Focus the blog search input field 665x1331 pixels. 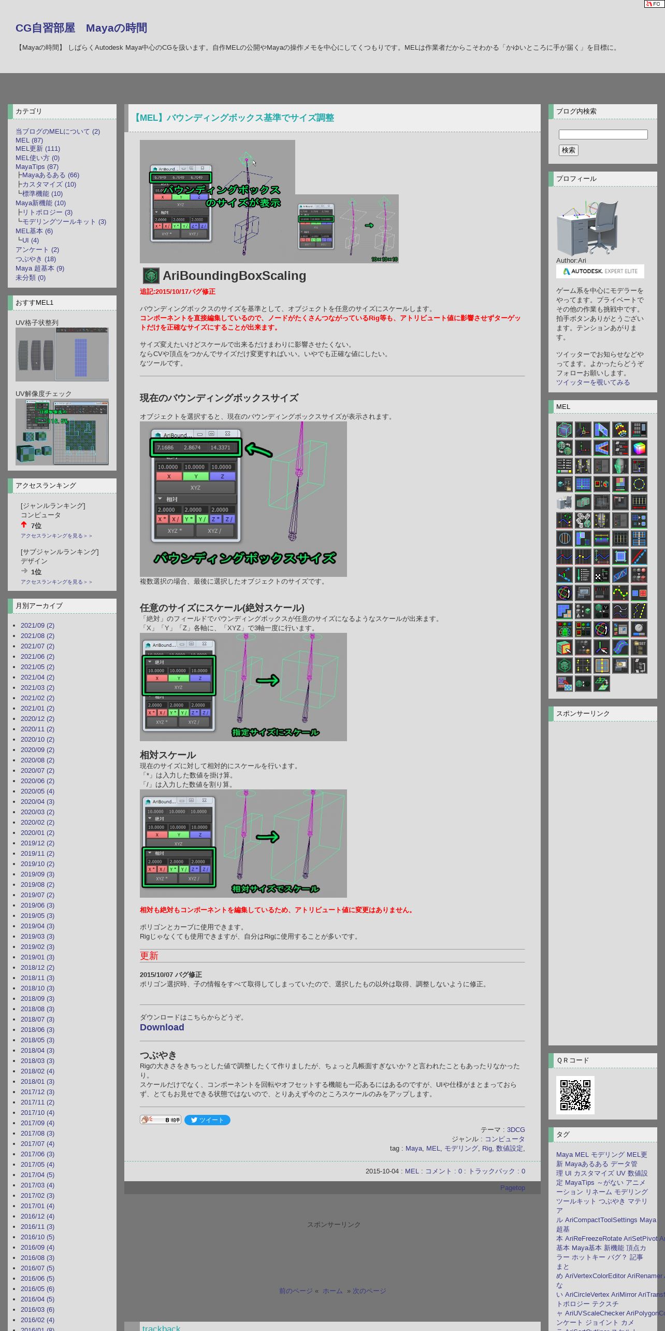[x=603, y=134]
